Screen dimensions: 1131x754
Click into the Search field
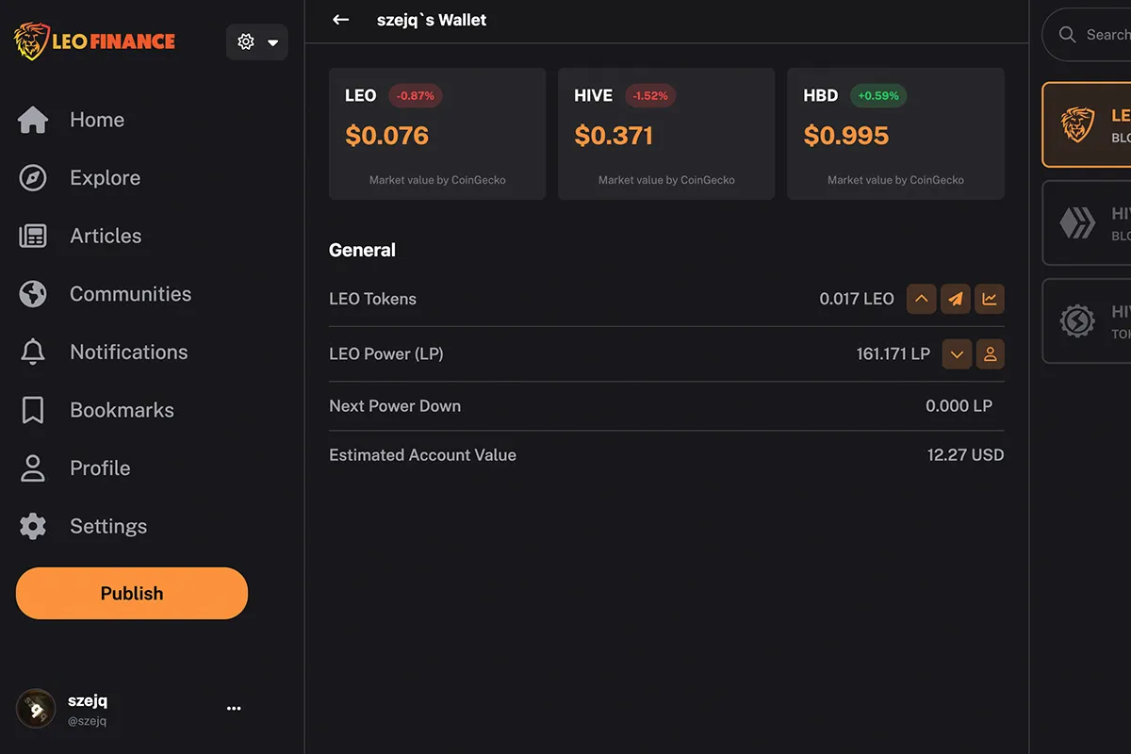(1087, 35)
